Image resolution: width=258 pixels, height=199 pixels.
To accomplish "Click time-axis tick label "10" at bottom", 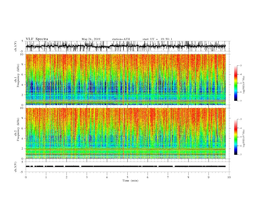I will point(229,177).
